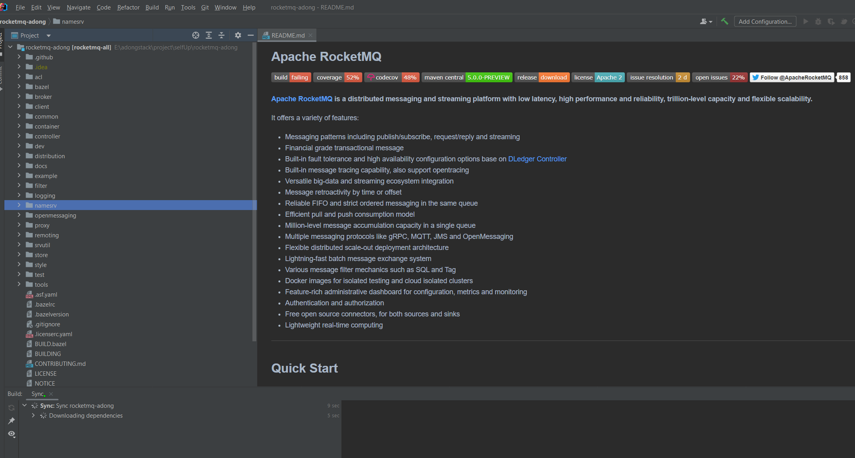Click the coverage 52% badge
The image size is (855, 458).
click(338, 78)
